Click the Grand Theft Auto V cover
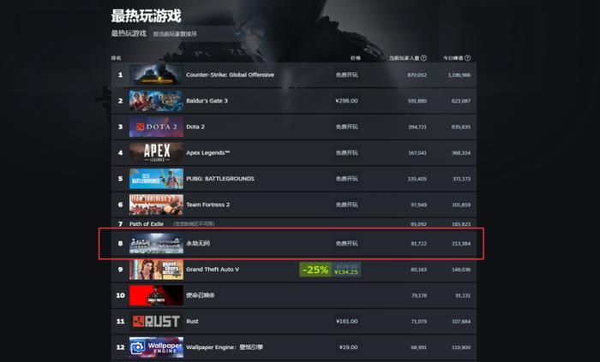The width and height of the screenshot is (600, 362). pos(156,270)
